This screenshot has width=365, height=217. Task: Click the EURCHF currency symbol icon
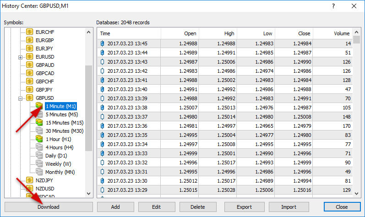pyautogui.click(x=30, y=32)
